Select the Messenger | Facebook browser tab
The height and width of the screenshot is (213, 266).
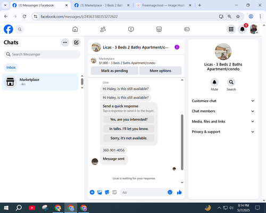(40, 5)
